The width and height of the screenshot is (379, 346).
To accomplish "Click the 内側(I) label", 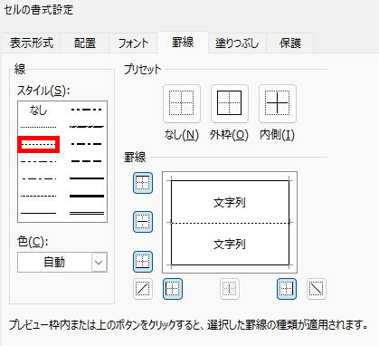I will (x=277, y=135).
